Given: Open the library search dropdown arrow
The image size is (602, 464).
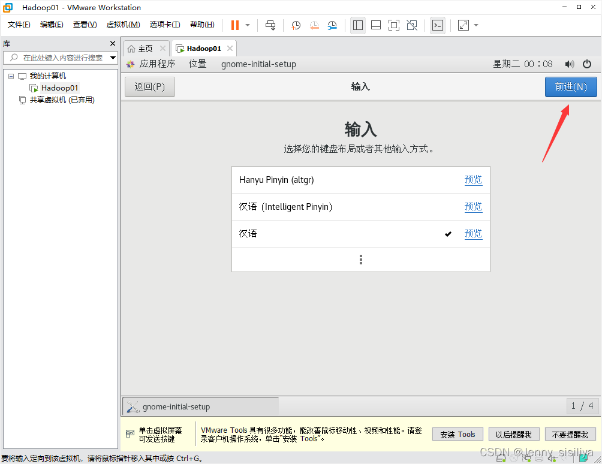Looking at the screenshot, I should coord(113,58).
